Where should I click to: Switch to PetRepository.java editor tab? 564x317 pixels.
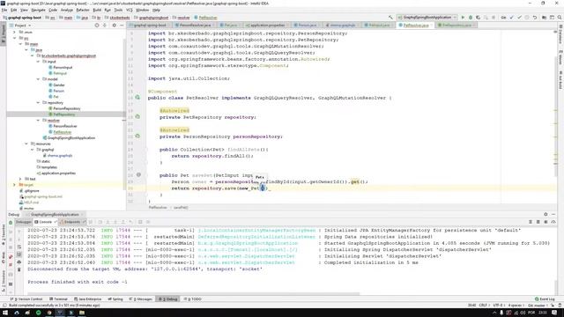[456, 26]
